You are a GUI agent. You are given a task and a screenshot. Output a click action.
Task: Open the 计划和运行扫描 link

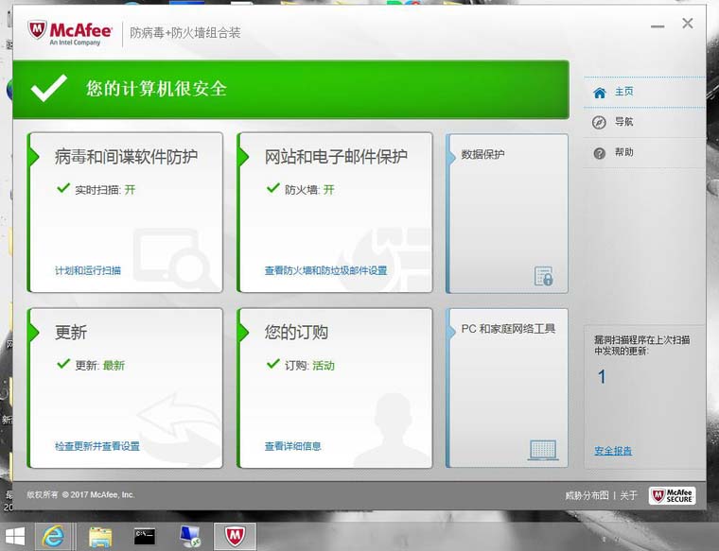click(x=88, y=270)
